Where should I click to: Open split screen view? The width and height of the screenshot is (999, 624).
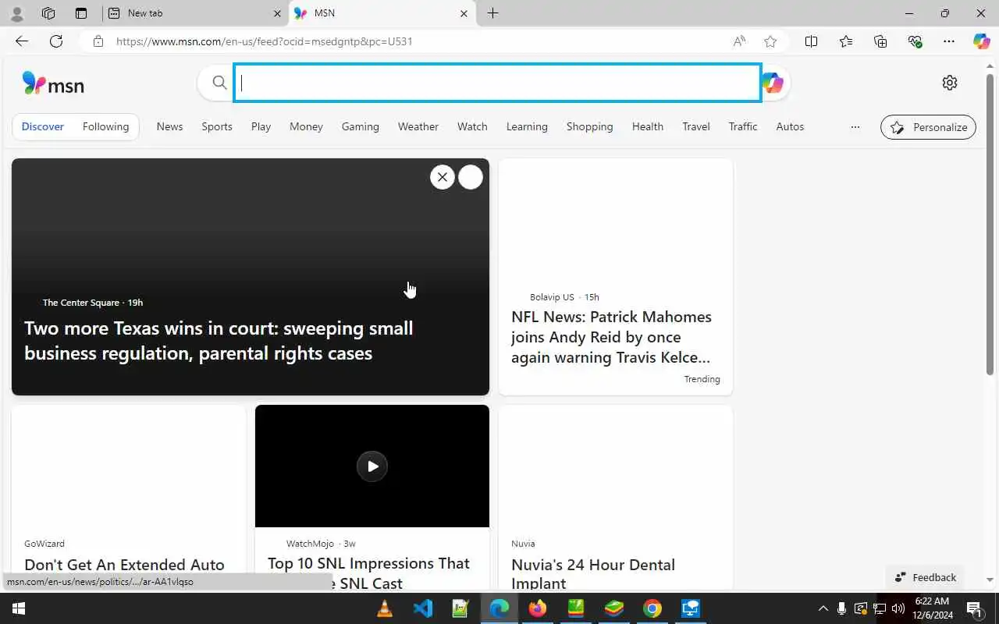[x=811, y=41]
